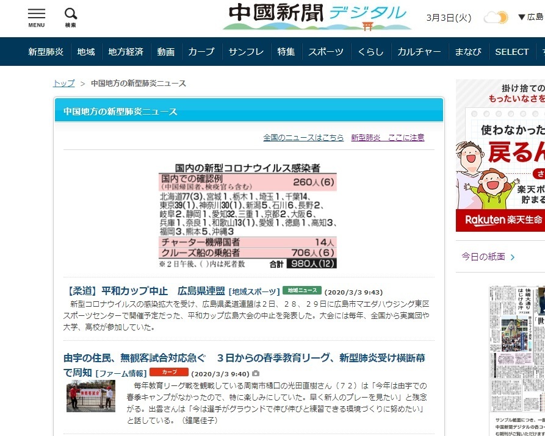Select the カープ navigation tab

(x=201, y=52)
